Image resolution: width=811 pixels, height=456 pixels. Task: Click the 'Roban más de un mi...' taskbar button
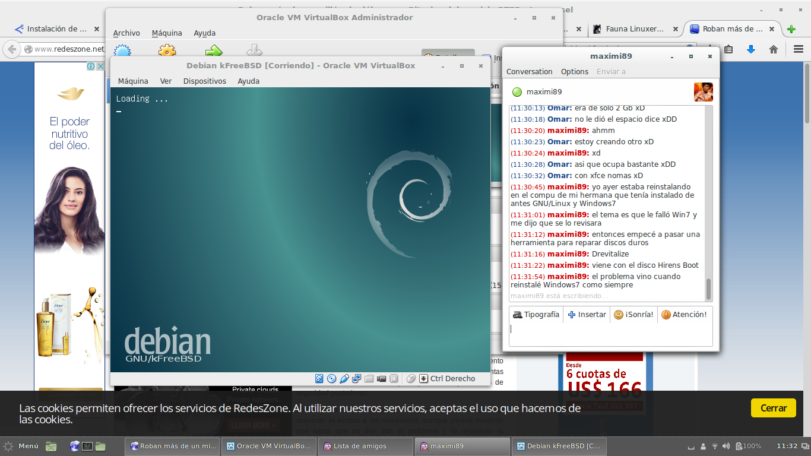click(x=172, y=446)
